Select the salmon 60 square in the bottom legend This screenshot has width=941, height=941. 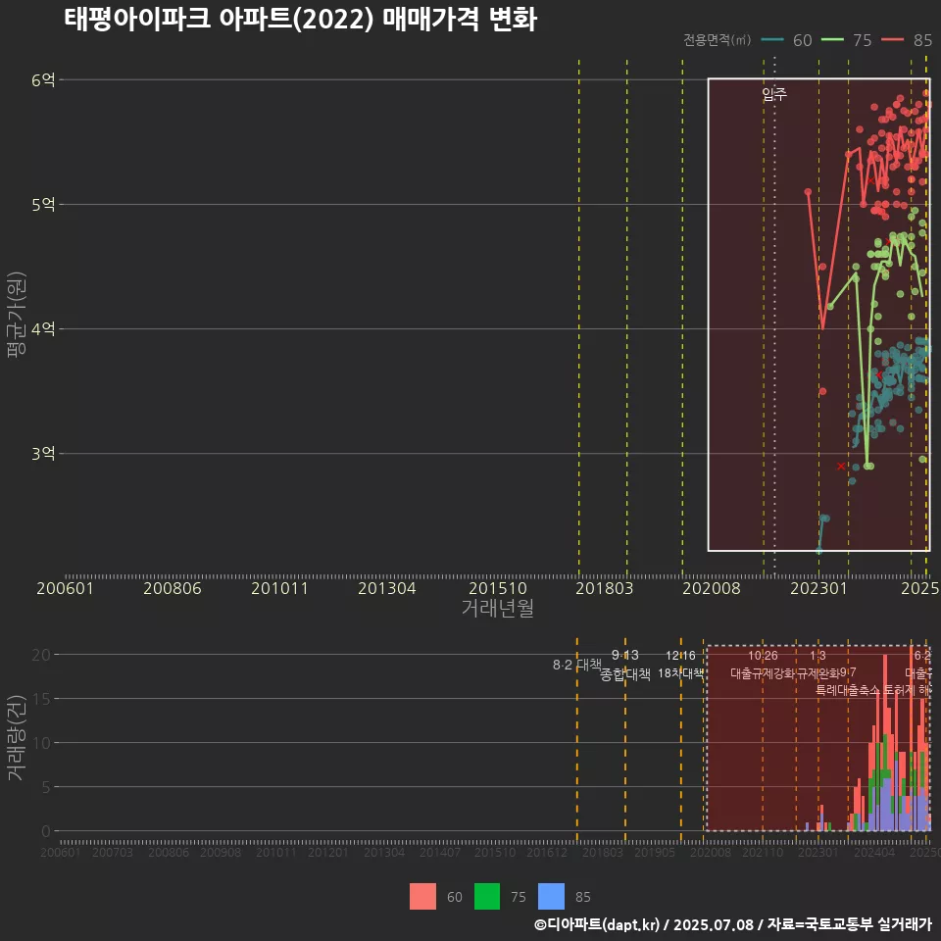tap(422, 896)
